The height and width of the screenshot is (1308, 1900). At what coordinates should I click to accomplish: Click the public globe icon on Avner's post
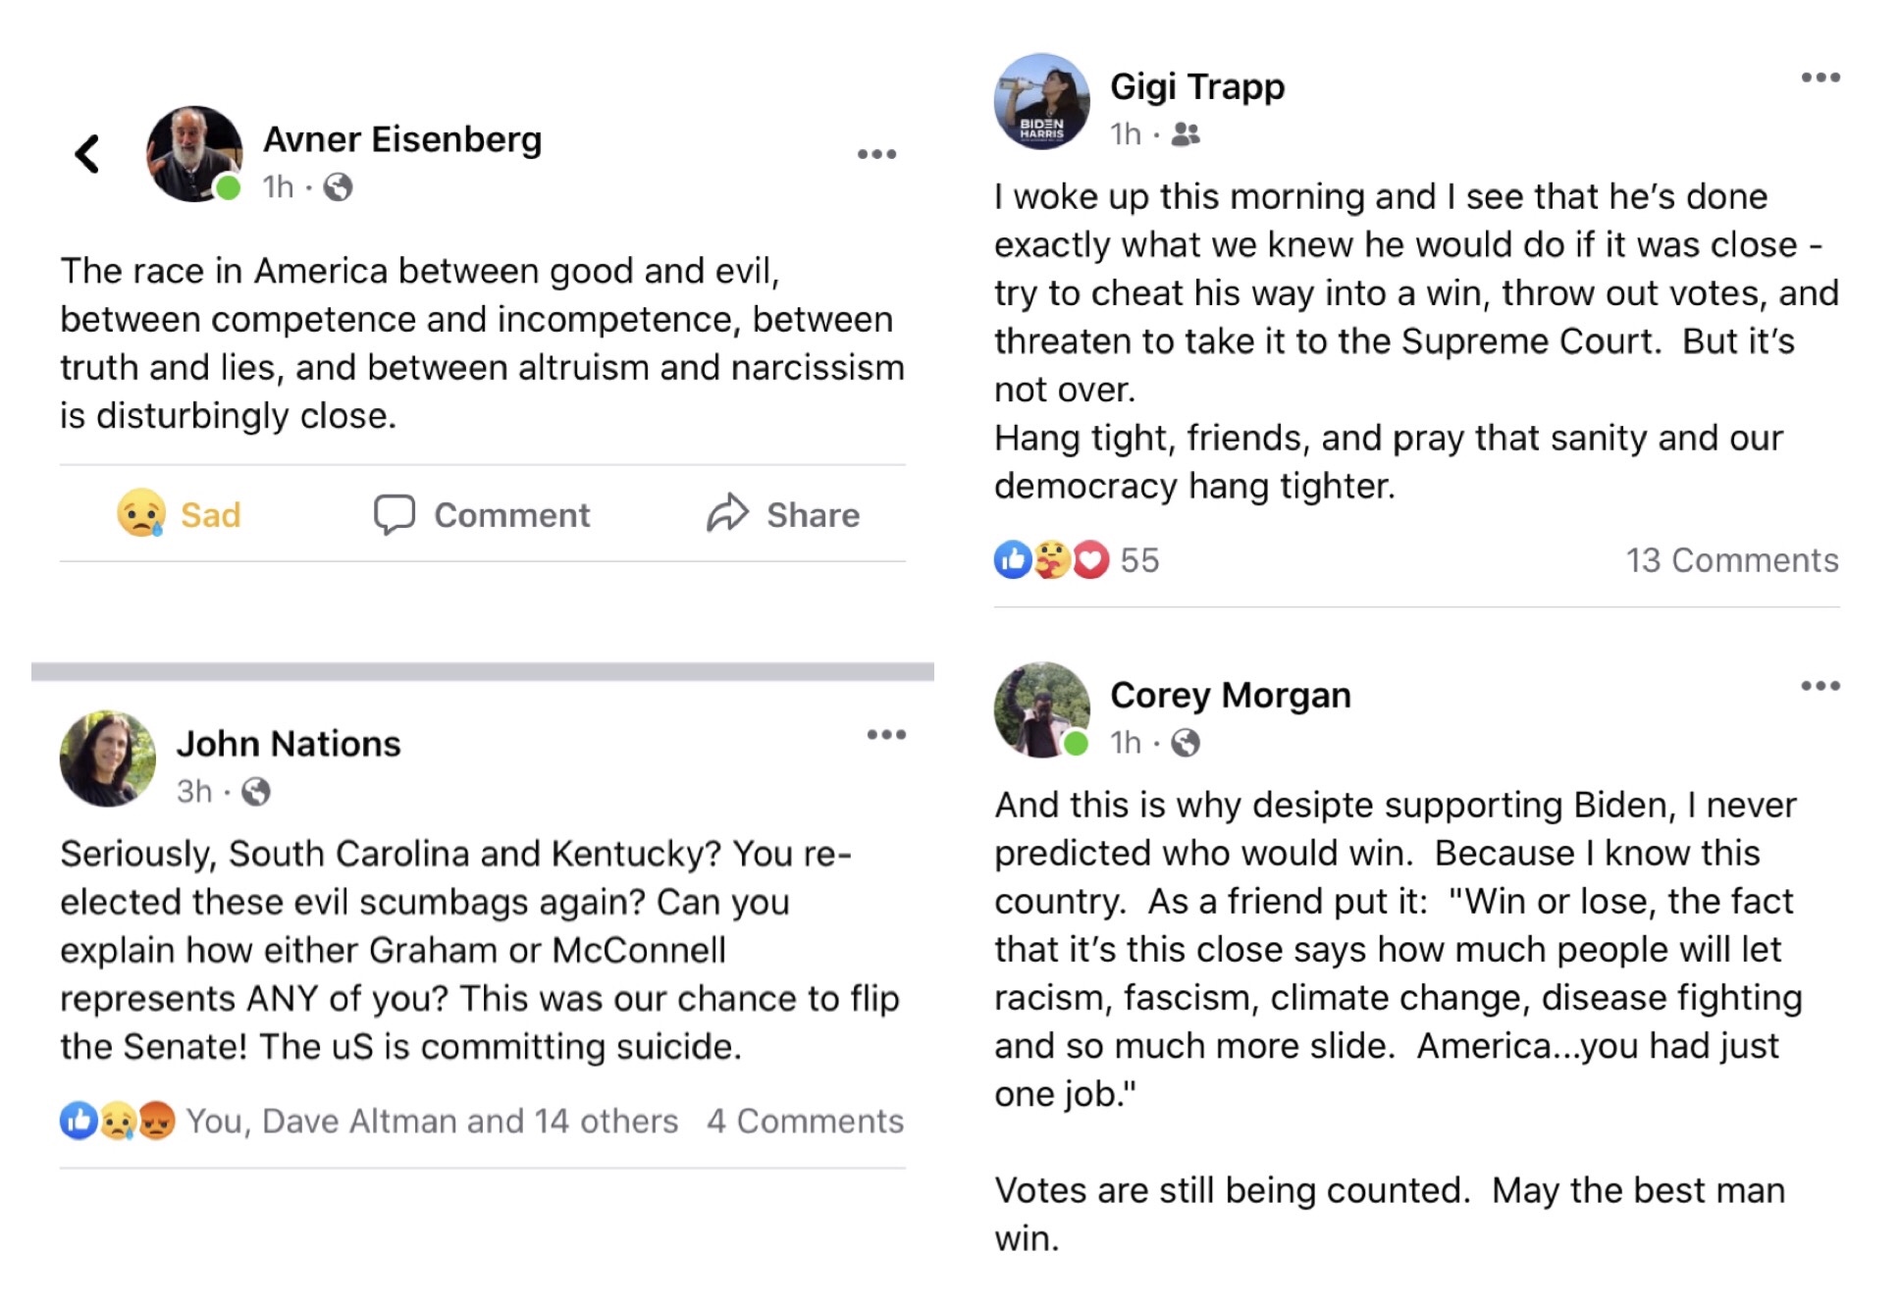coord(338,186)
